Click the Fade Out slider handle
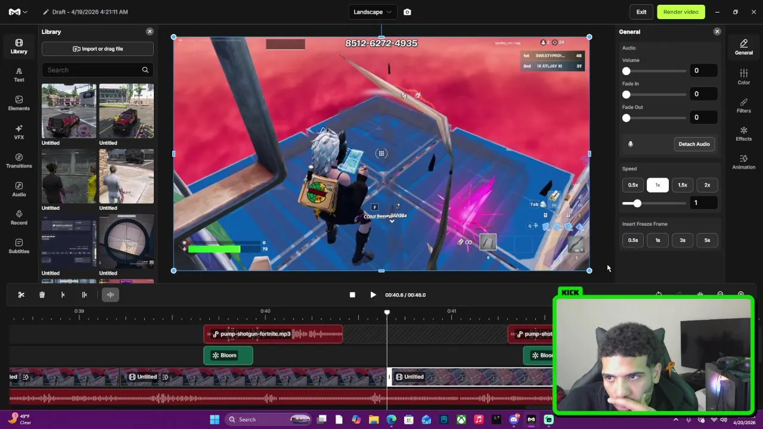 tap(626, 118)
